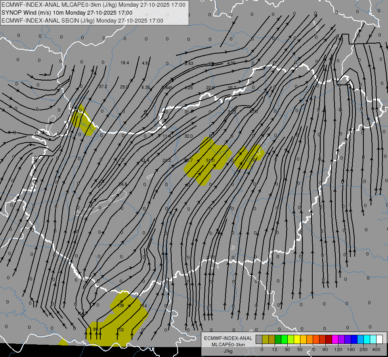Pick the dark blue legend swatch

tap(354, 340)
